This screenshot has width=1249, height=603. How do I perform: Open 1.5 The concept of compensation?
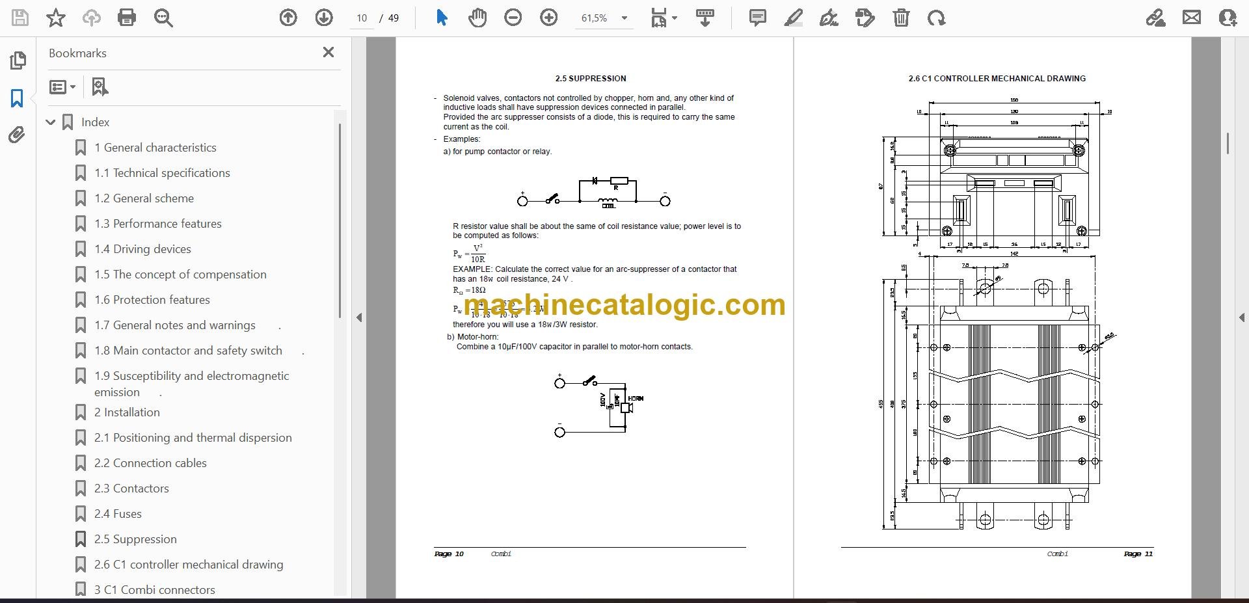point(180,275)
